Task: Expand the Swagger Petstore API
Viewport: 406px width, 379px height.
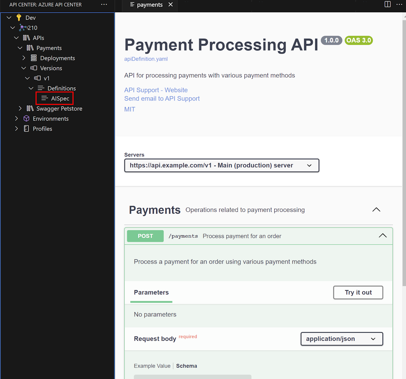Action: click(20, 108)
